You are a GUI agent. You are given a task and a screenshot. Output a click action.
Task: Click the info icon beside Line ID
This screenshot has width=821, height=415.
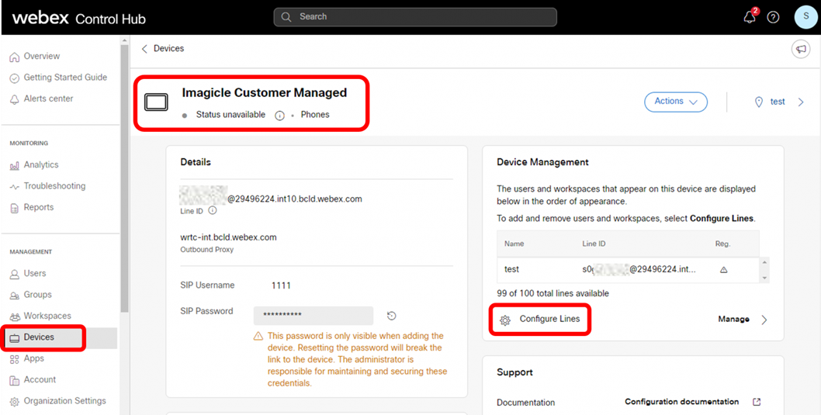click(213, 210)
